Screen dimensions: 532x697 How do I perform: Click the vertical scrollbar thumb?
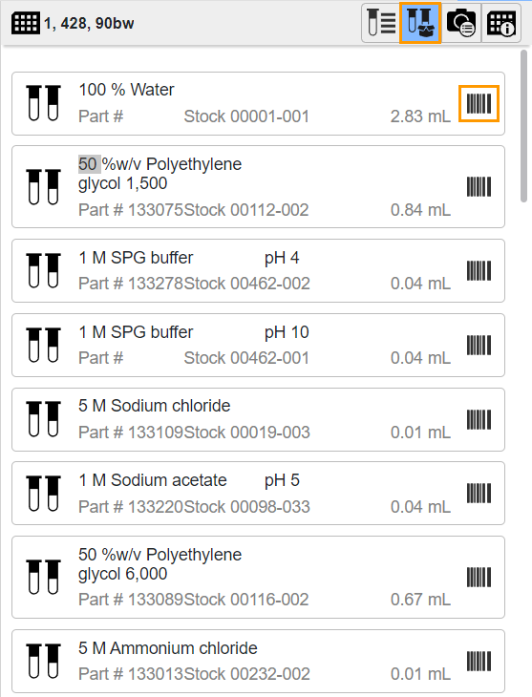point(523,126)
